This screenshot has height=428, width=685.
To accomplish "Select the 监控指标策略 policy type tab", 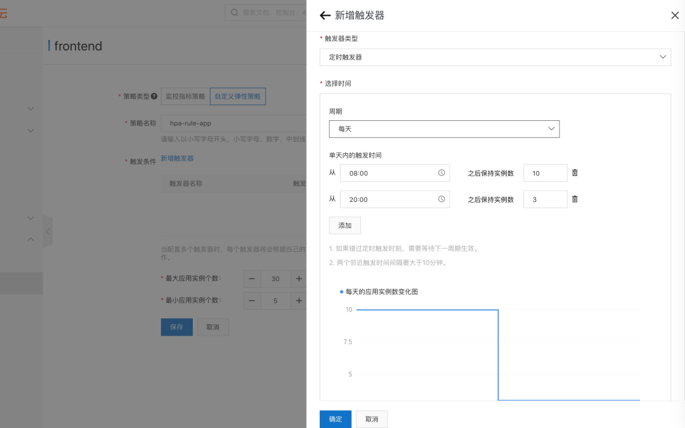I will [185, 96].
